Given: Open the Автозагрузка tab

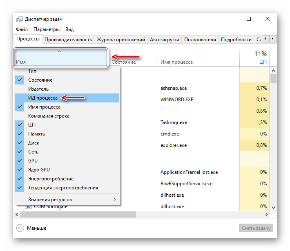Looking at the screenshot, I should click(x=164, y=40).
